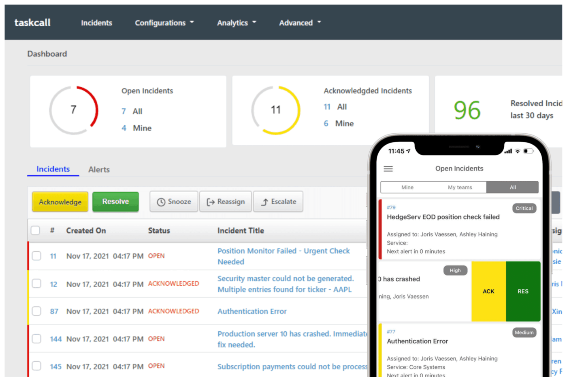Expand the Advanced menu
This screenshot has width=567, height=377.
point(300,23)
